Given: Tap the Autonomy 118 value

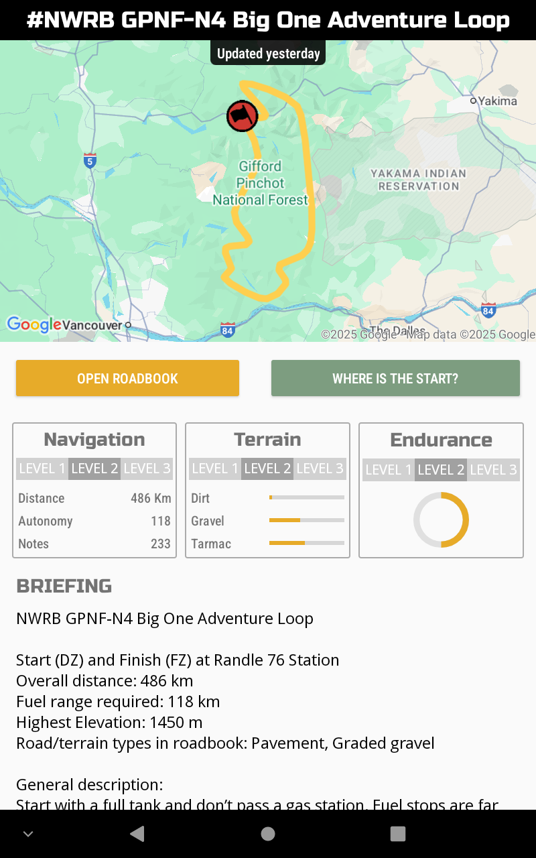Looking at the screenshot, I should coord(161,521).
